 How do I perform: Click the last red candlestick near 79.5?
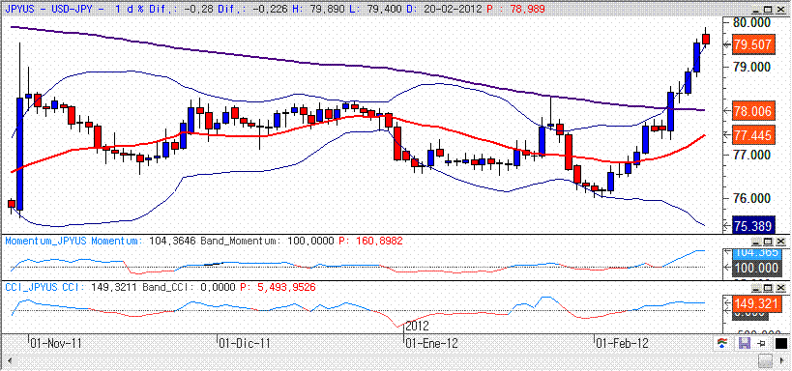(706, 39)
